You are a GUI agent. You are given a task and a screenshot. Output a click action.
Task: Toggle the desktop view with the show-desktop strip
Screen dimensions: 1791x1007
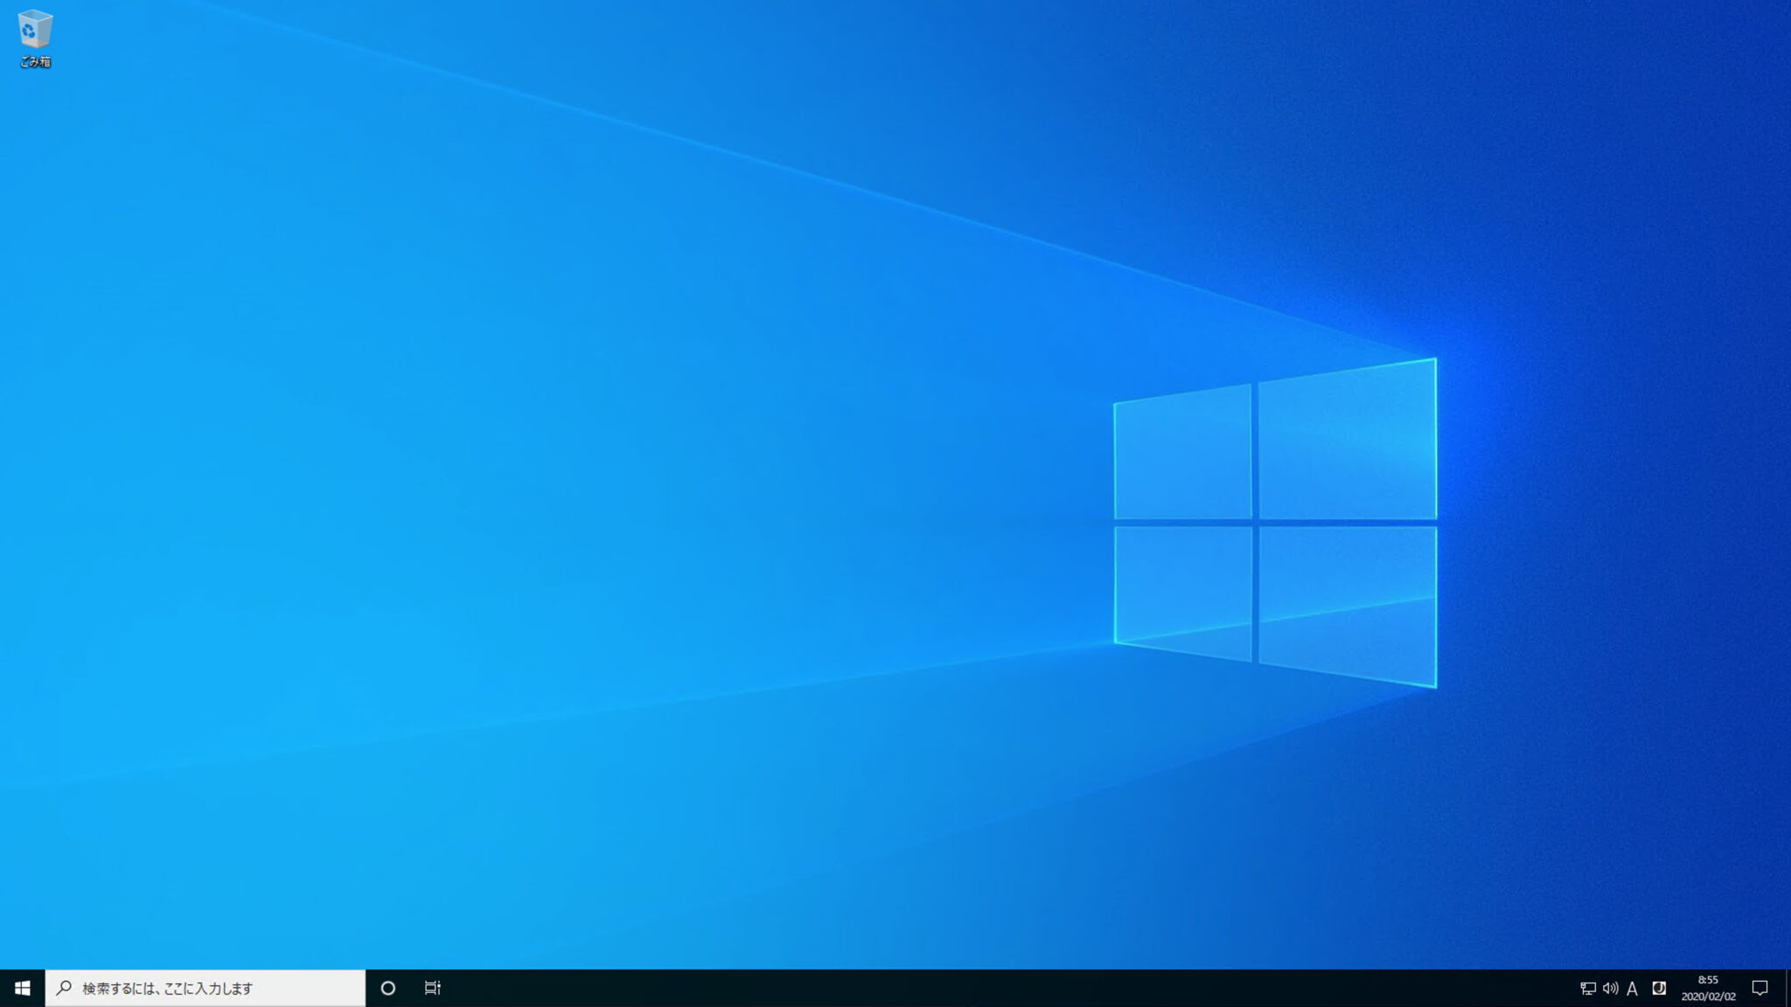(1788, 988)
